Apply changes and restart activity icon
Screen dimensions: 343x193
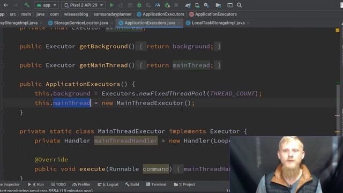click(x=121, y=5)
